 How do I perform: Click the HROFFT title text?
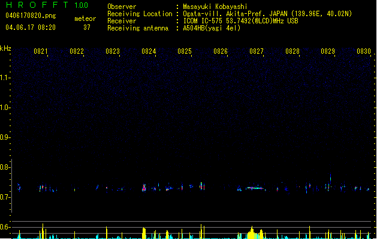[37, 5]
